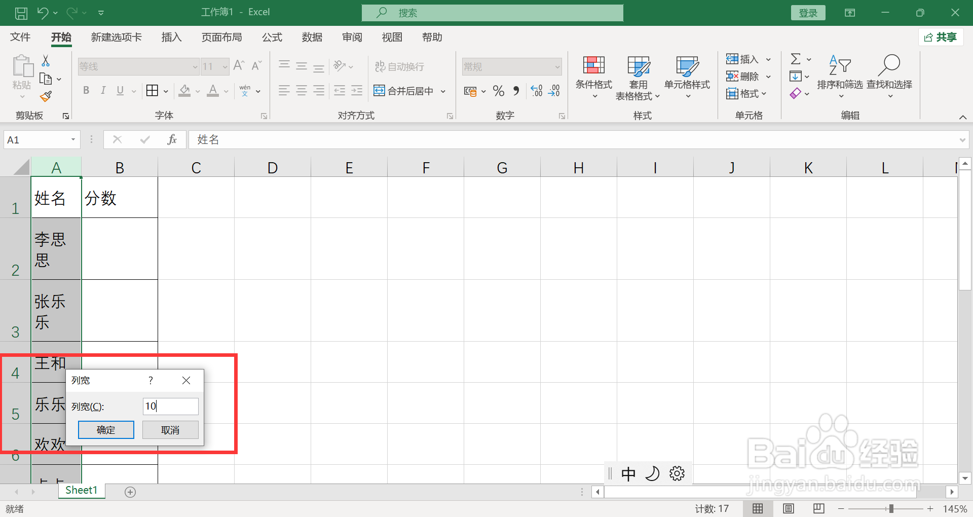Viewport: 973px width, 517px height.
Task: Open Find and Select (查找和选择)
Action: coord(889,77)
